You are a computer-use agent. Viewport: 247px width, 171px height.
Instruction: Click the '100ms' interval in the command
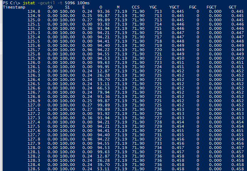83,3
